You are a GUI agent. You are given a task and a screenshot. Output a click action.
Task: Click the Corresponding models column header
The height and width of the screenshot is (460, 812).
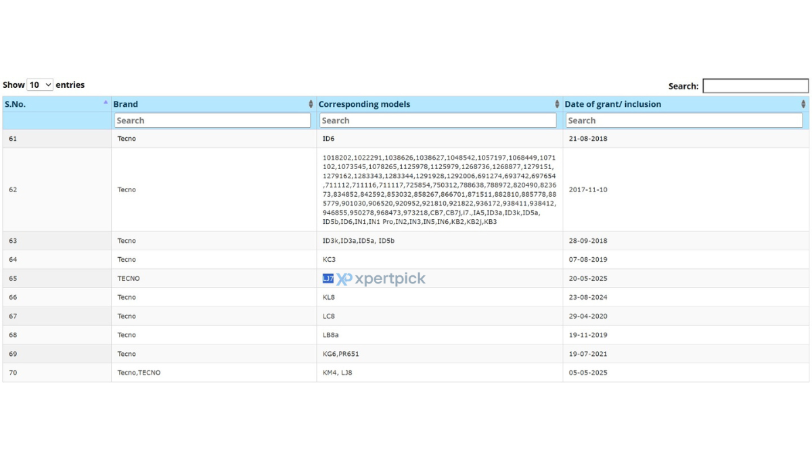click(364, 104)
